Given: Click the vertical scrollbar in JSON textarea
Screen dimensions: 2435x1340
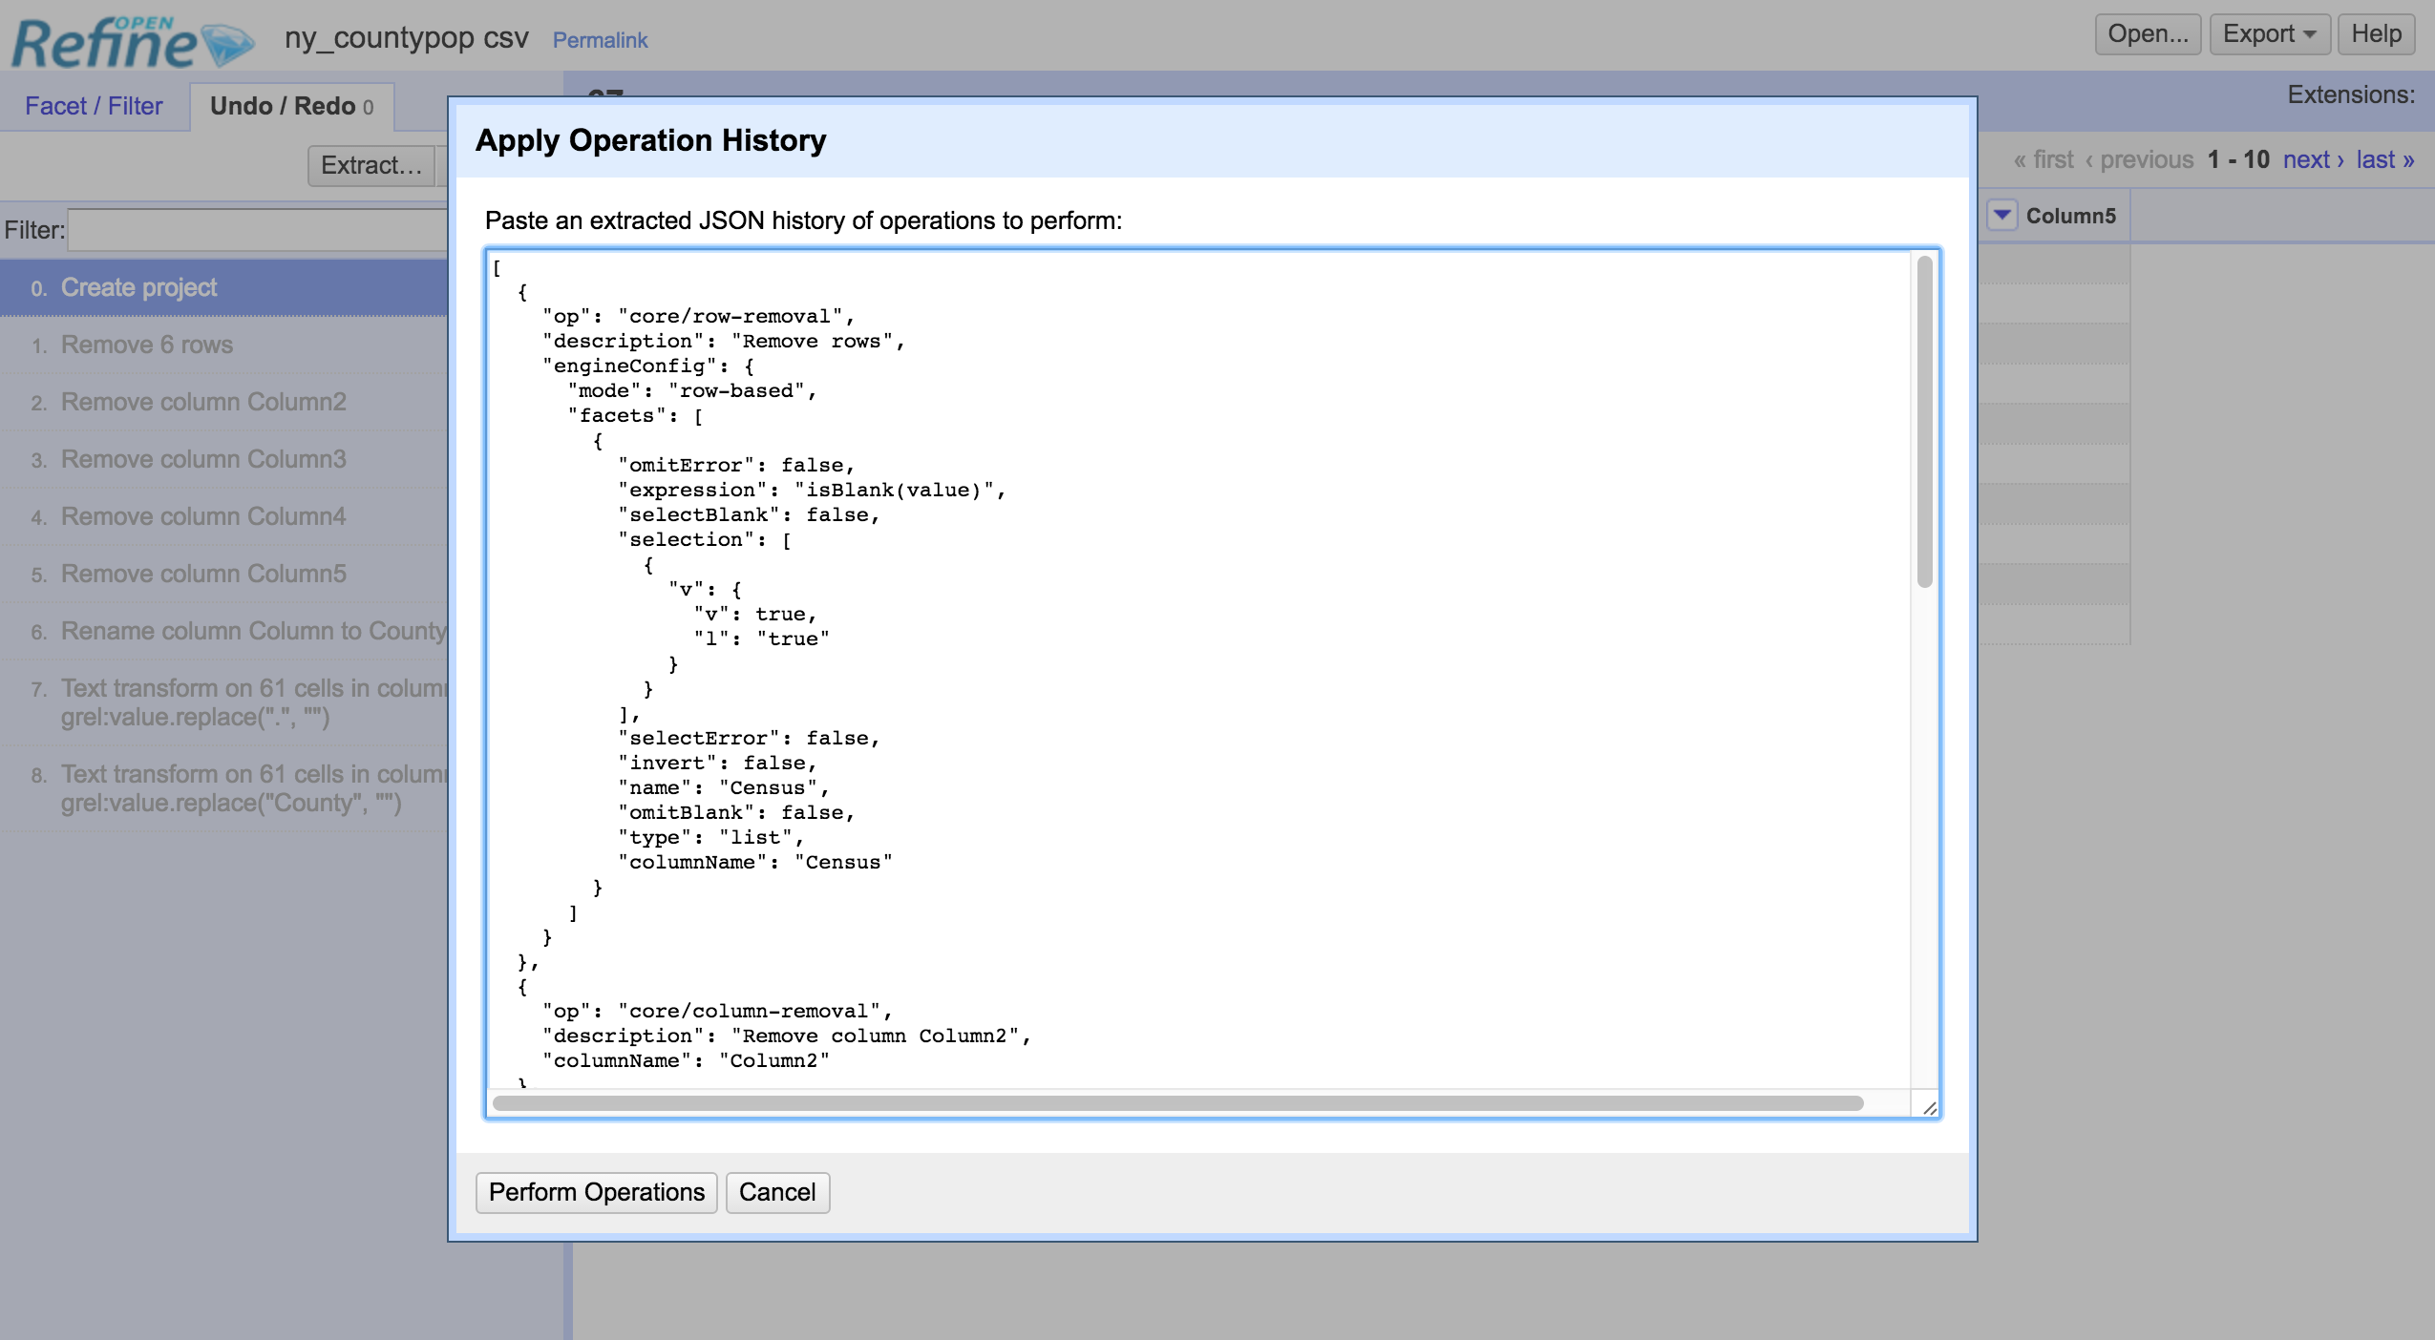Looking at the screenshot, I should [1924, 420].
